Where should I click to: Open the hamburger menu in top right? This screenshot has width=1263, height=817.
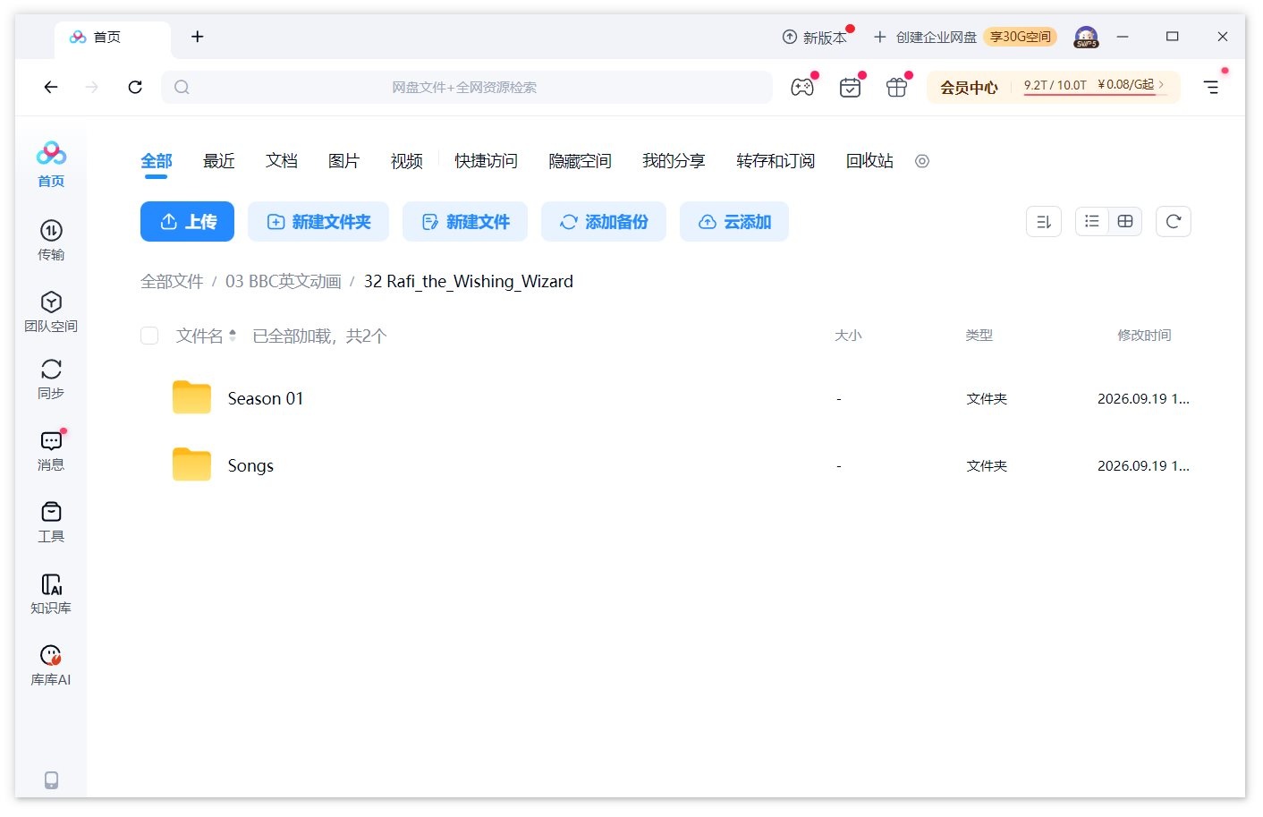1211,87
